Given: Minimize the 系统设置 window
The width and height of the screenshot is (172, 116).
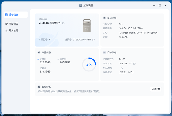Looking at the screenshot, I should (154, 5).
